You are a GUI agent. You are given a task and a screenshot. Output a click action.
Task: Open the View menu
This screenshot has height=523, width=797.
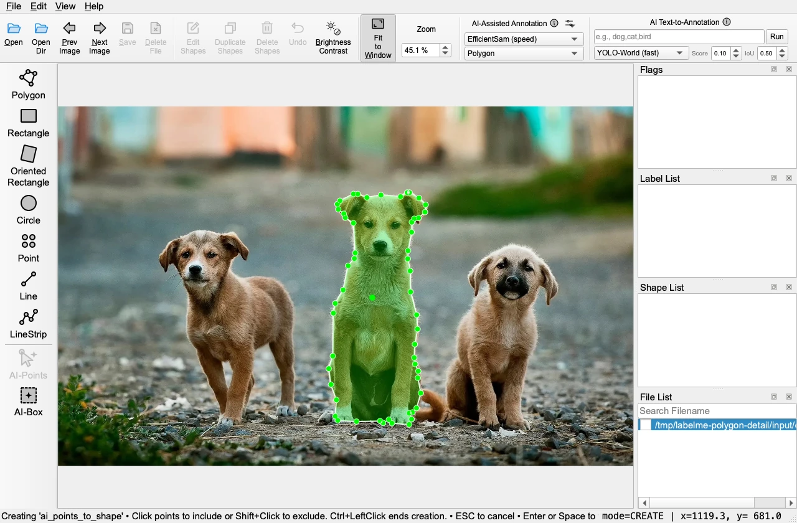(x=65, y=6)
